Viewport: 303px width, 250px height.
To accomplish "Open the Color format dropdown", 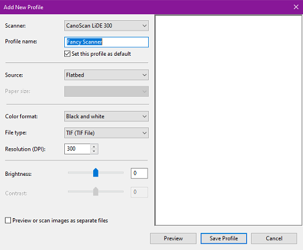I will pos(107,116).
